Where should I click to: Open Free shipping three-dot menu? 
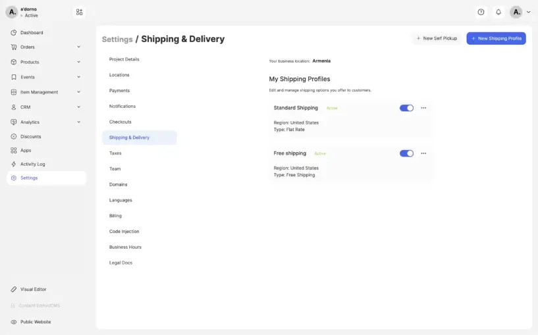coord(423,153)
